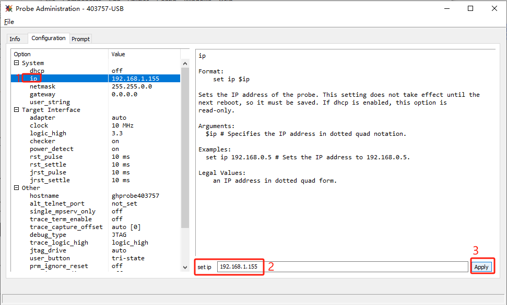The height and width of the screenshot is (305, 507).
Task: Click the Option column header
Action: [22, 54]
